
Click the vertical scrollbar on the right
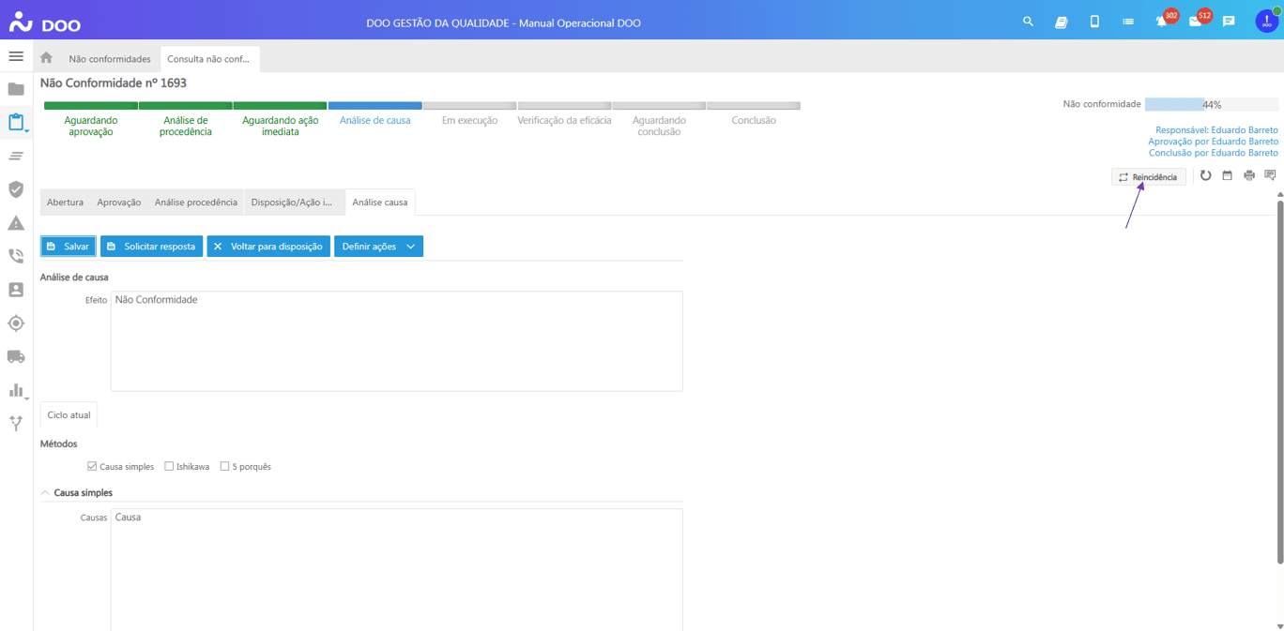pos(1280,382)
